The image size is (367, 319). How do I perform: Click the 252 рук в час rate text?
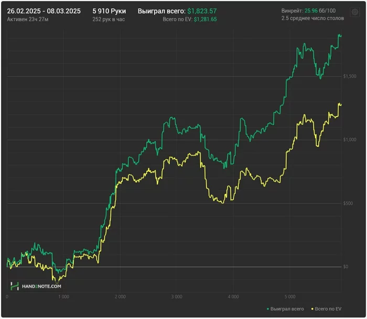109,19
